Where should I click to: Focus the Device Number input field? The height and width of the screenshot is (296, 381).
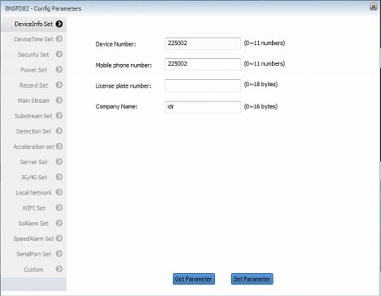[x=203, y=43]
